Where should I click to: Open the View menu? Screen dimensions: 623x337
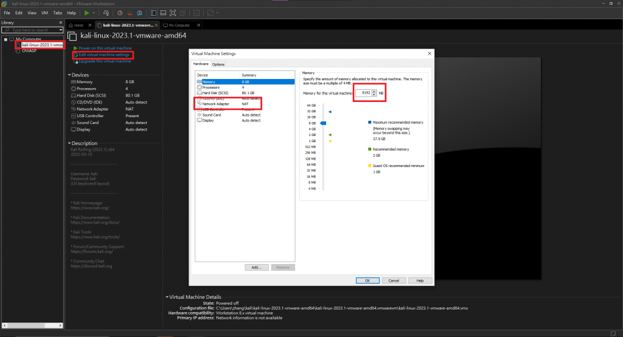point(32,13)
